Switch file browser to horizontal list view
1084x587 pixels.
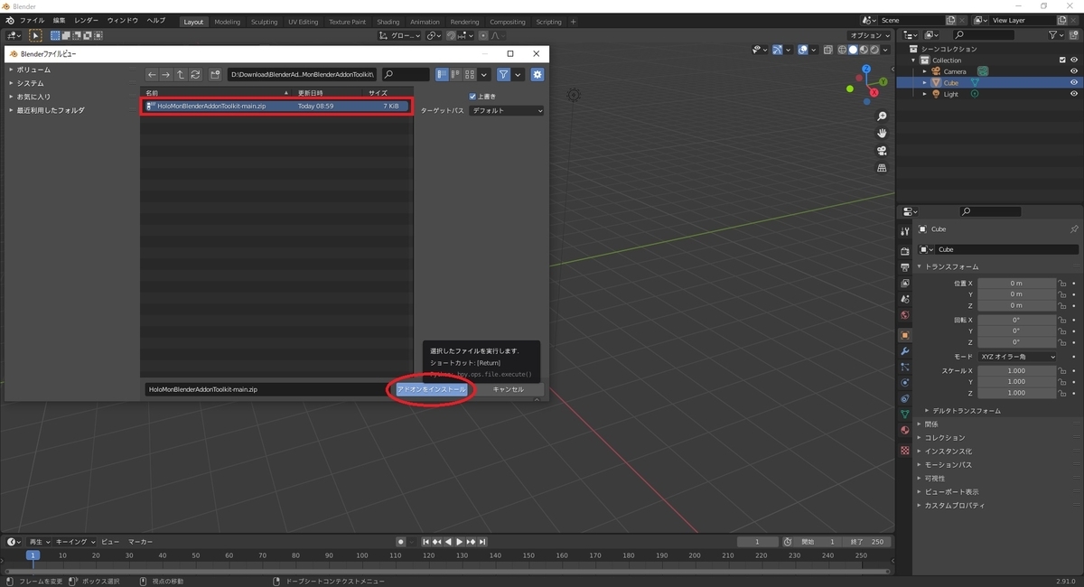tap(456, 75)
